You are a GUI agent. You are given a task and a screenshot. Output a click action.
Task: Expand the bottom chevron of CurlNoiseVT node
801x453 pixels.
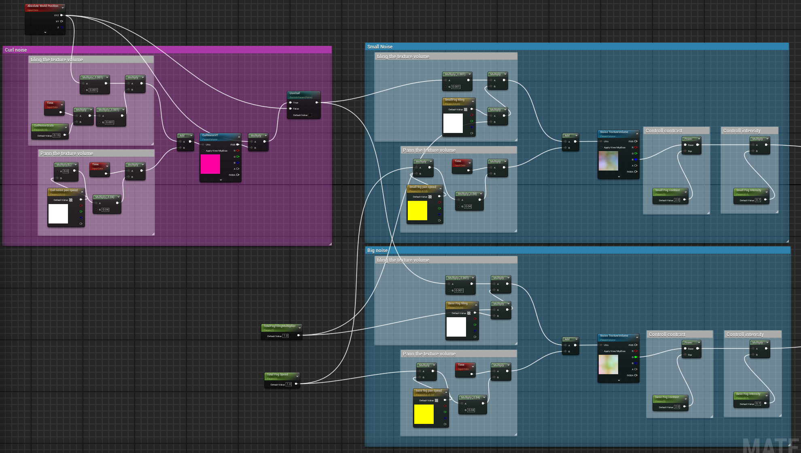[x=220, y=180]
